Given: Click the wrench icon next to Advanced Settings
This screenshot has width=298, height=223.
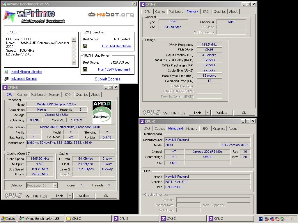Looking at the screenshot, I should pos(6,79).
